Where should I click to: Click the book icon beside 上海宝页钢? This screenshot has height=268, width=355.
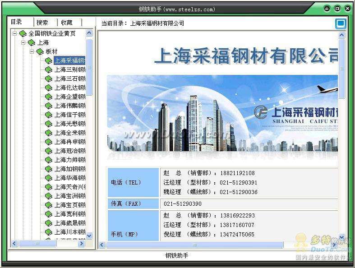click(49, 205)
